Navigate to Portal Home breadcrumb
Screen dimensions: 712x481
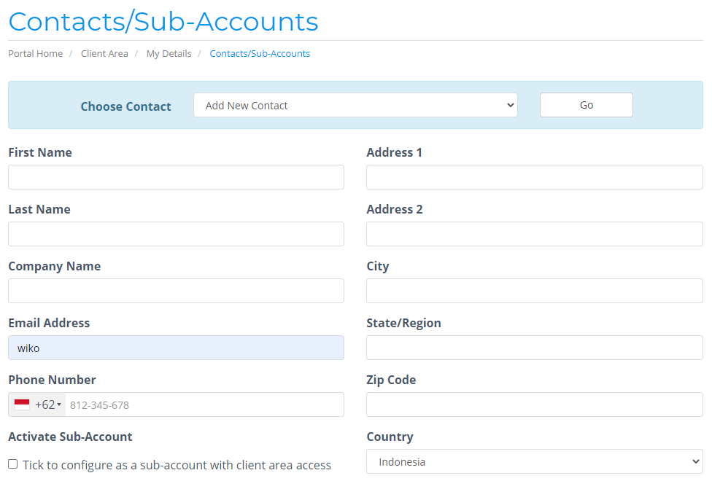pos(35,53)
